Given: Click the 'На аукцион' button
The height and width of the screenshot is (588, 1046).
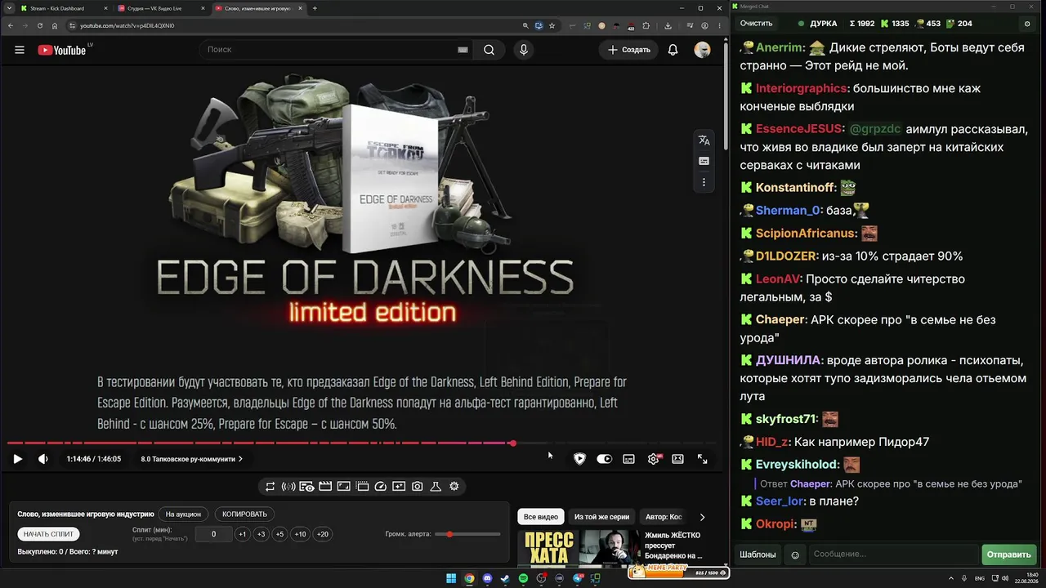Looking at the screenshot, I should click(x=183, y=514).
